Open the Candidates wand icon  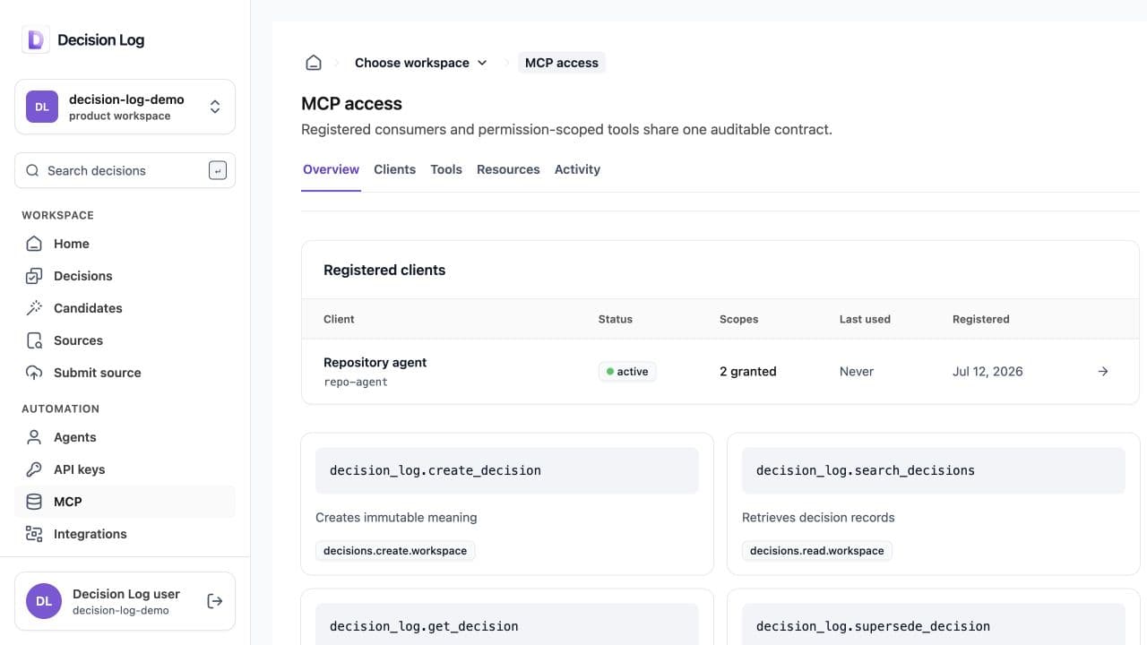[x=34, y=308]
